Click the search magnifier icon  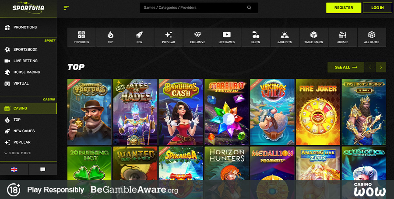point(249,8)
